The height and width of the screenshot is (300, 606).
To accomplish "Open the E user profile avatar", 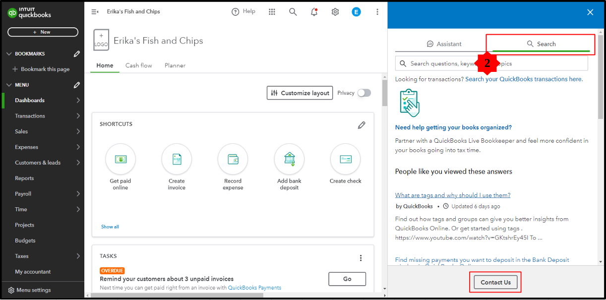I will click(356, 12).
